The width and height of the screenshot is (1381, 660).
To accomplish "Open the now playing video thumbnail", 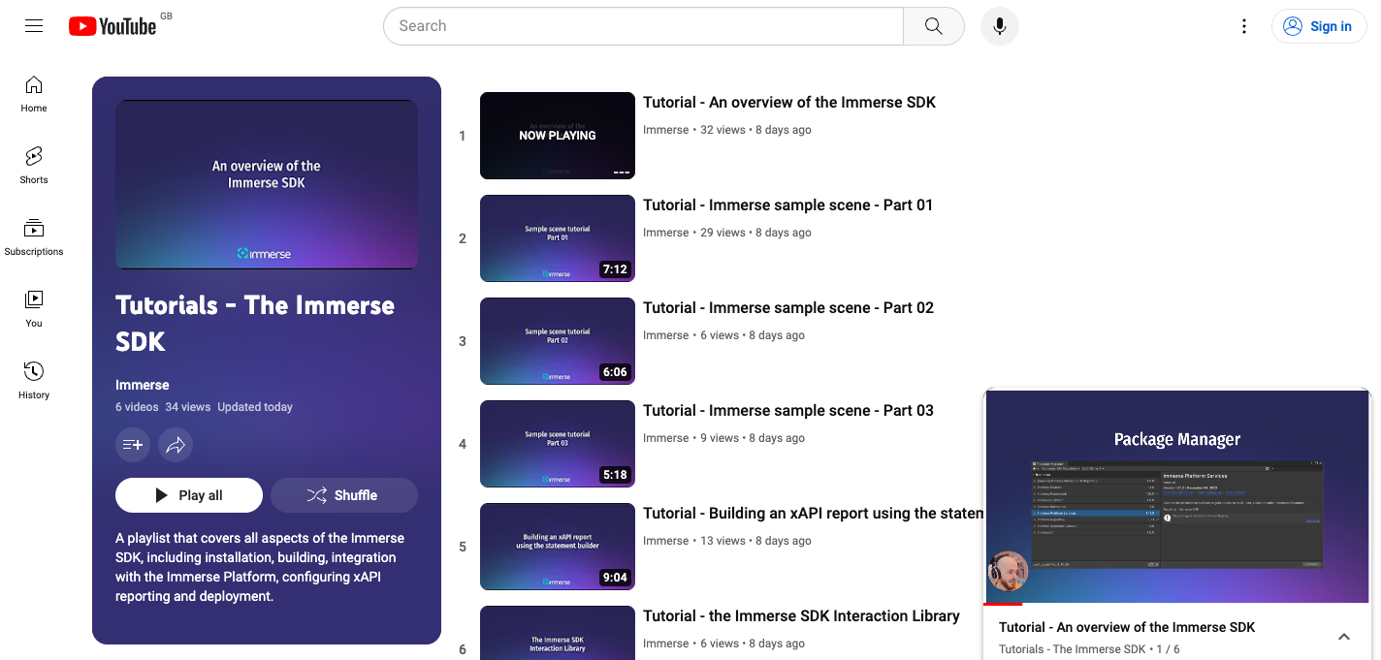I will click(558, 136).
